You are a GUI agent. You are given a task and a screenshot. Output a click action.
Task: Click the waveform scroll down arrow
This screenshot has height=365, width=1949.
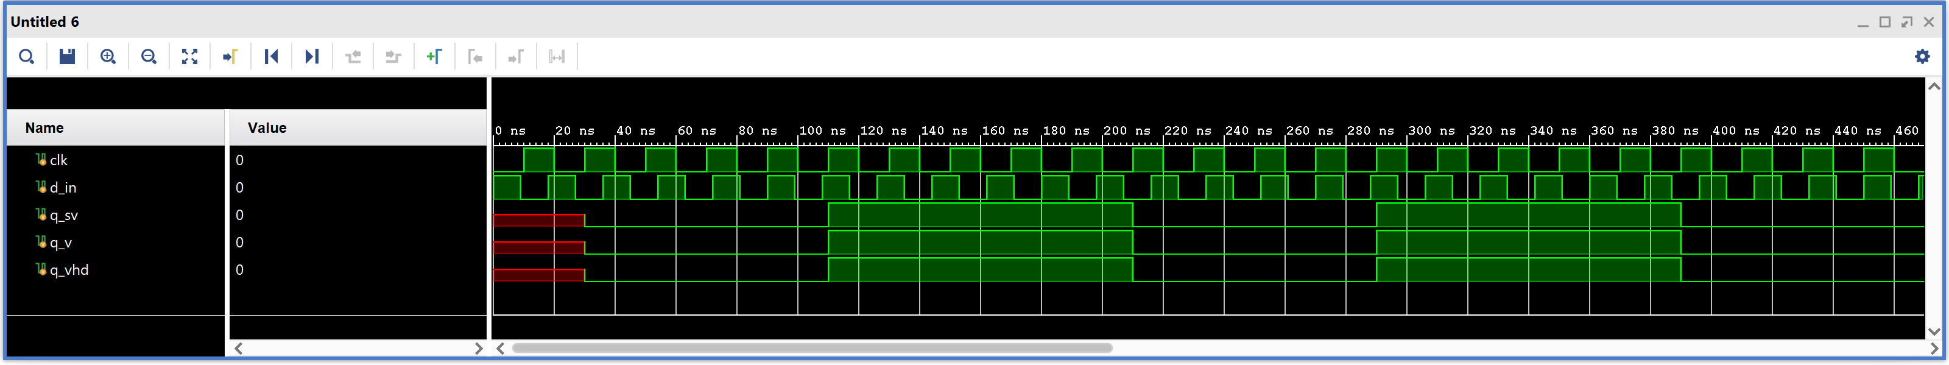pos(1934,331)
